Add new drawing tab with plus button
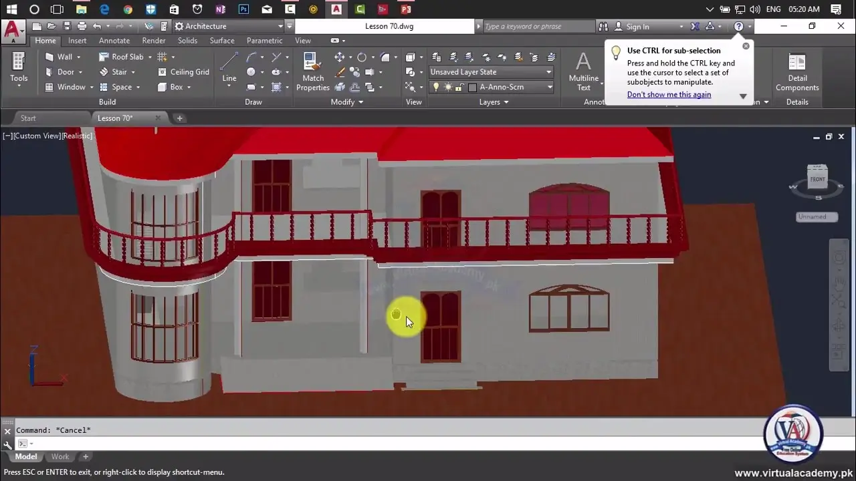 pyautogui.click(x=179, y=118)
